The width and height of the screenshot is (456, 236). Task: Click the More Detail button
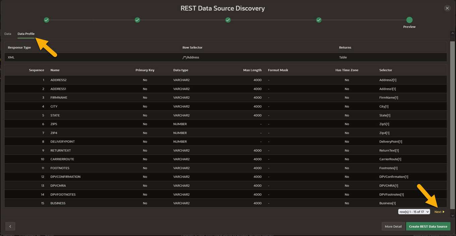click(393, 226)
